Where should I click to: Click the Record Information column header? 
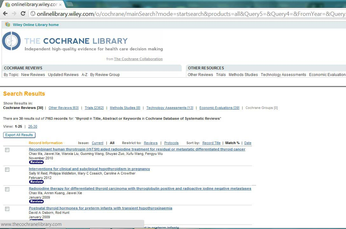tap(46, 143)
